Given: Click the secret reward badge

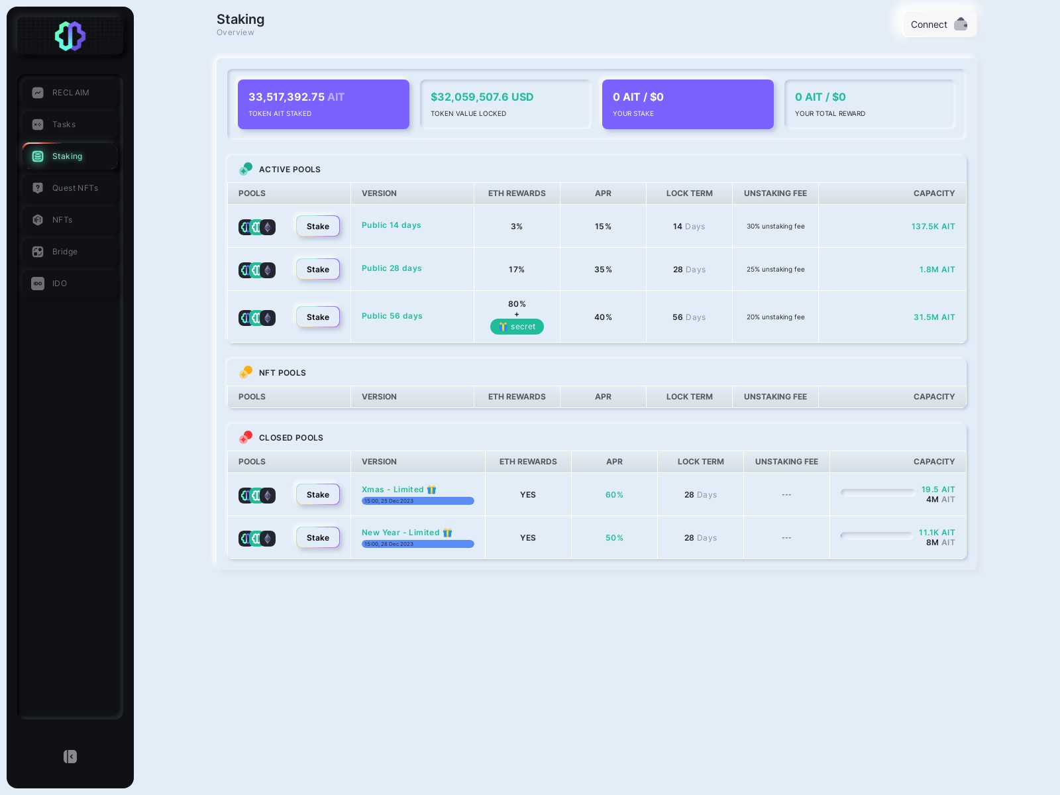Looking at the screenshot, I should tap(517, 327).
